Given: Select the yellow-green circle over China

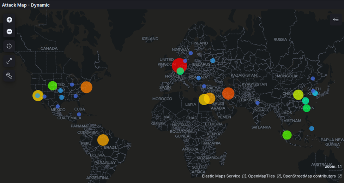Looking at the screenshot, I should click(x=298, y=95).
